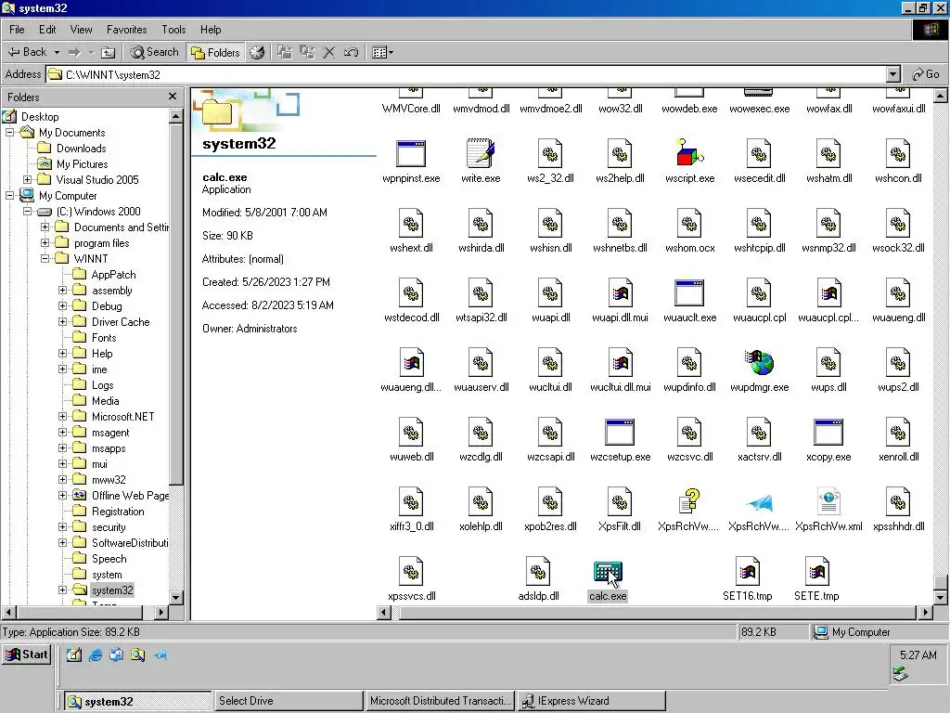
Task: Open the Address bar dropdown arrow
Action: 893,74
